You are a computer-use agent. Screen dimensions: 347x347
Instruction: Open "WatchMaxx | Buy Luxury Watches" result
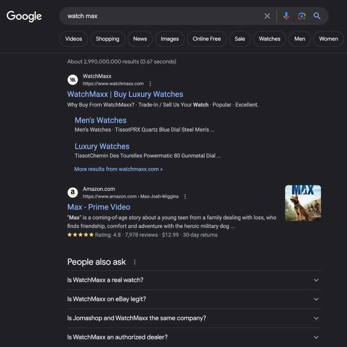click(125, 94)
